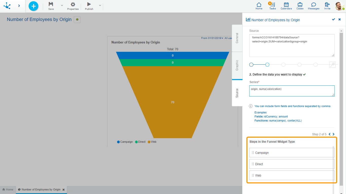This screenshot has width=346, height=194.
Task: Go to next wizard step arrow
Action: tap(334, 134)
